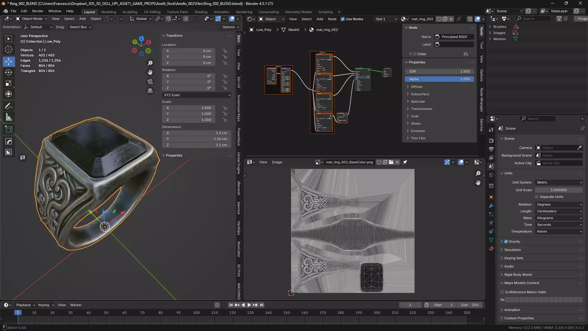The width and height of the screenshot is (588, 331).
Task: Open the Unit System dropdown
Action: (559, 182)
